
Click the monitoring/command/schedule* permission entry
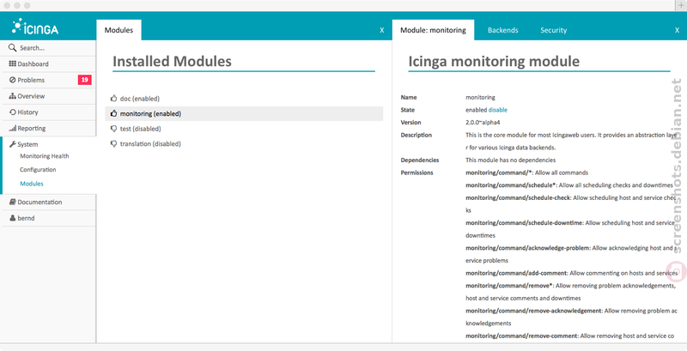coord(568,185)
